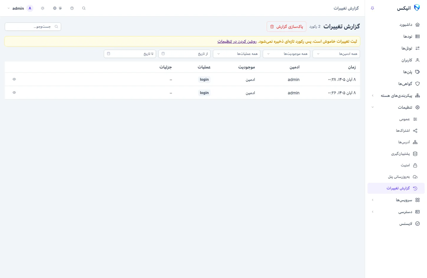
Task: Click the pin sidebar icon
Action: pyautogui.click(x=372, y=8)
